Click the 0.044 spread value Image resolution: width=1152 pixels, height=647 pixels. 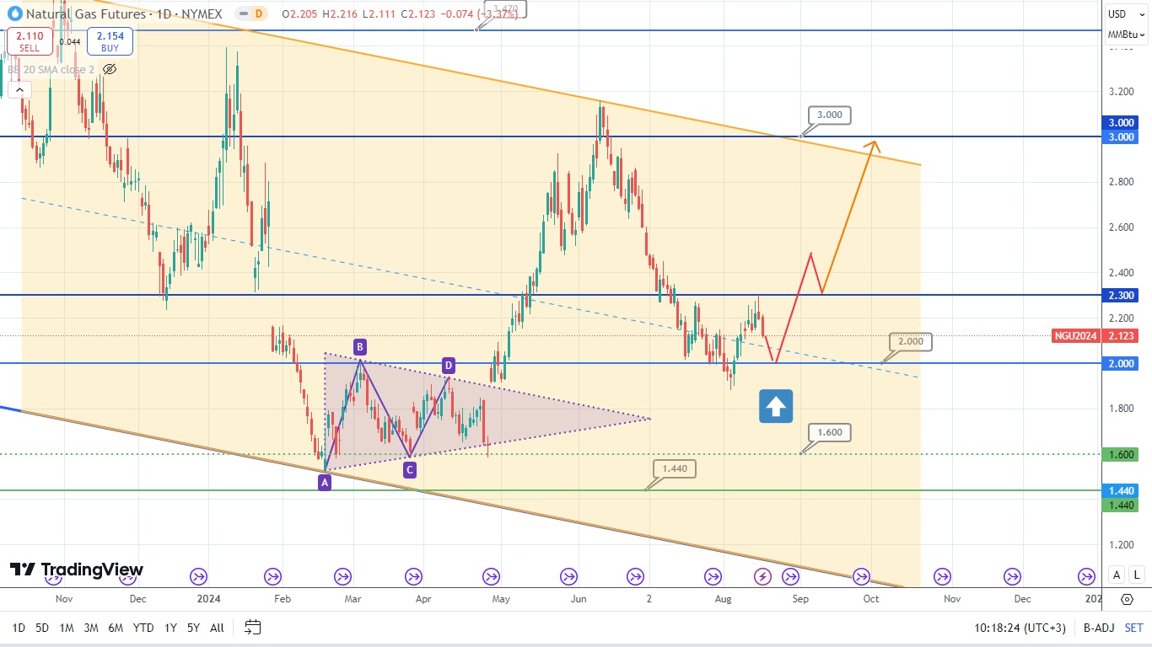(x=70, y=41)
